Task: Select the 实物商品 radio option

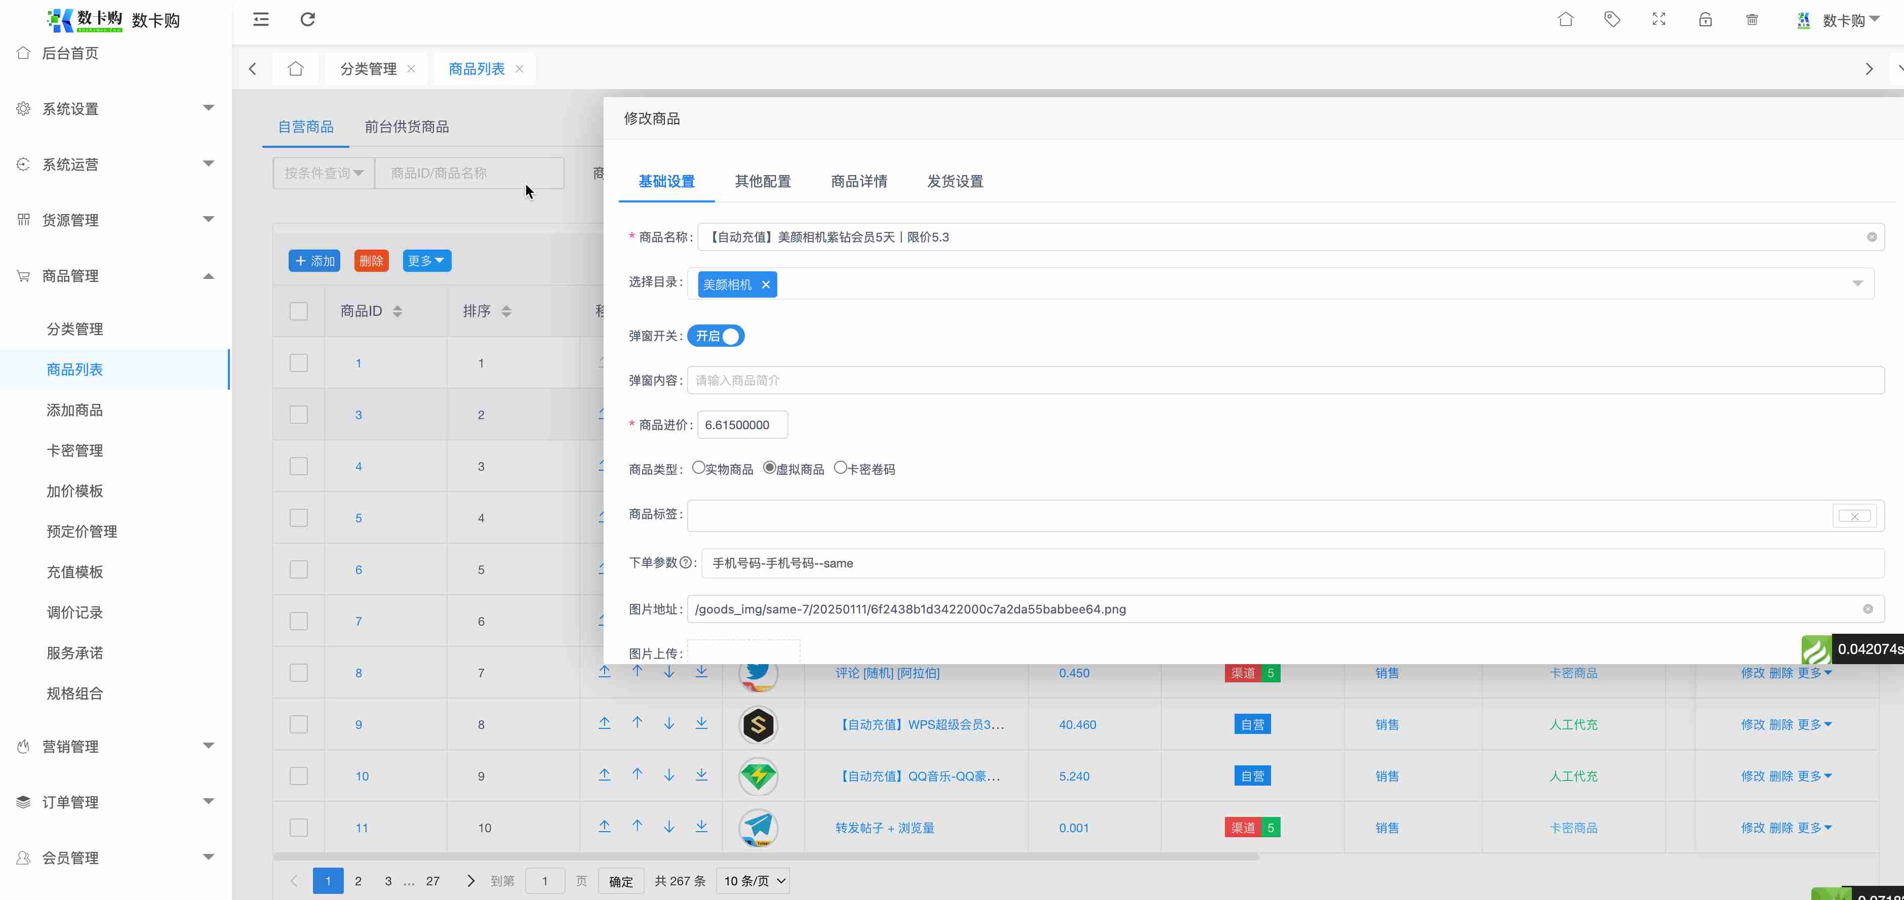Action: click(x=698, y=468)
